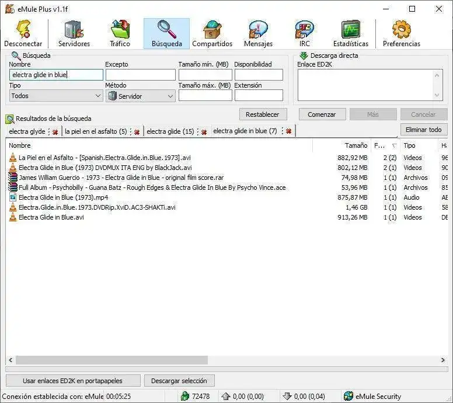
Task: Click Descargar selección button
Action: coord(179,381)
